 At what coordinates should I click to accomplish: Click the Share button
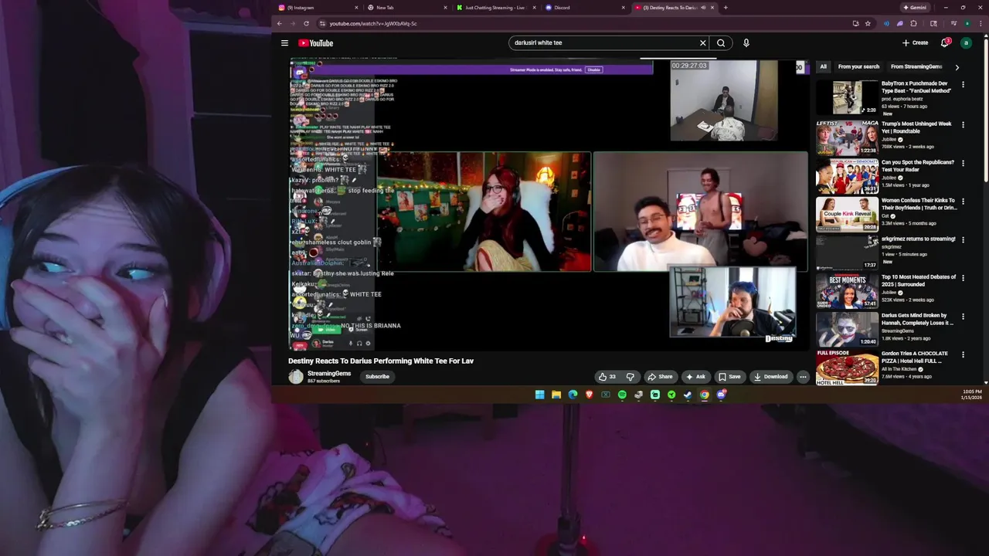tap(660, 377)
